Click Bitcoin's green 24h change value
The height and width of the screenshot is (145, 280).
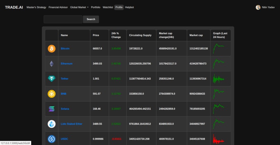coord(116,48)
